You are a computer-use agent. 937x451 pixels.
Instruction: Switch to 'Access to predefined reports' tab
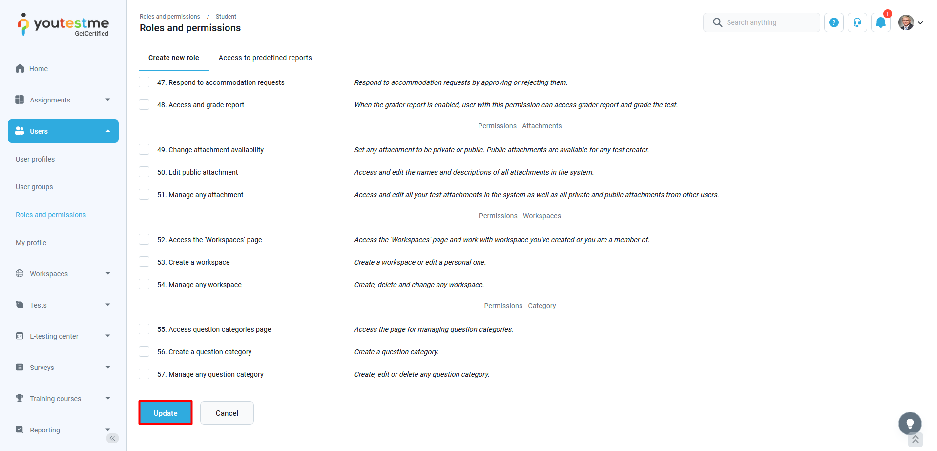coord(265,58)
